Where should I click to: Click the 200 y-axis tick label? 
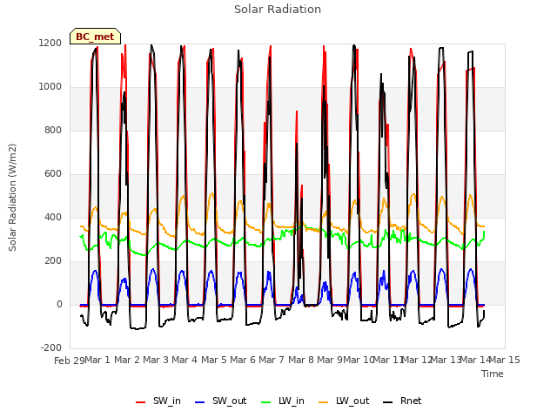point(53,261)
